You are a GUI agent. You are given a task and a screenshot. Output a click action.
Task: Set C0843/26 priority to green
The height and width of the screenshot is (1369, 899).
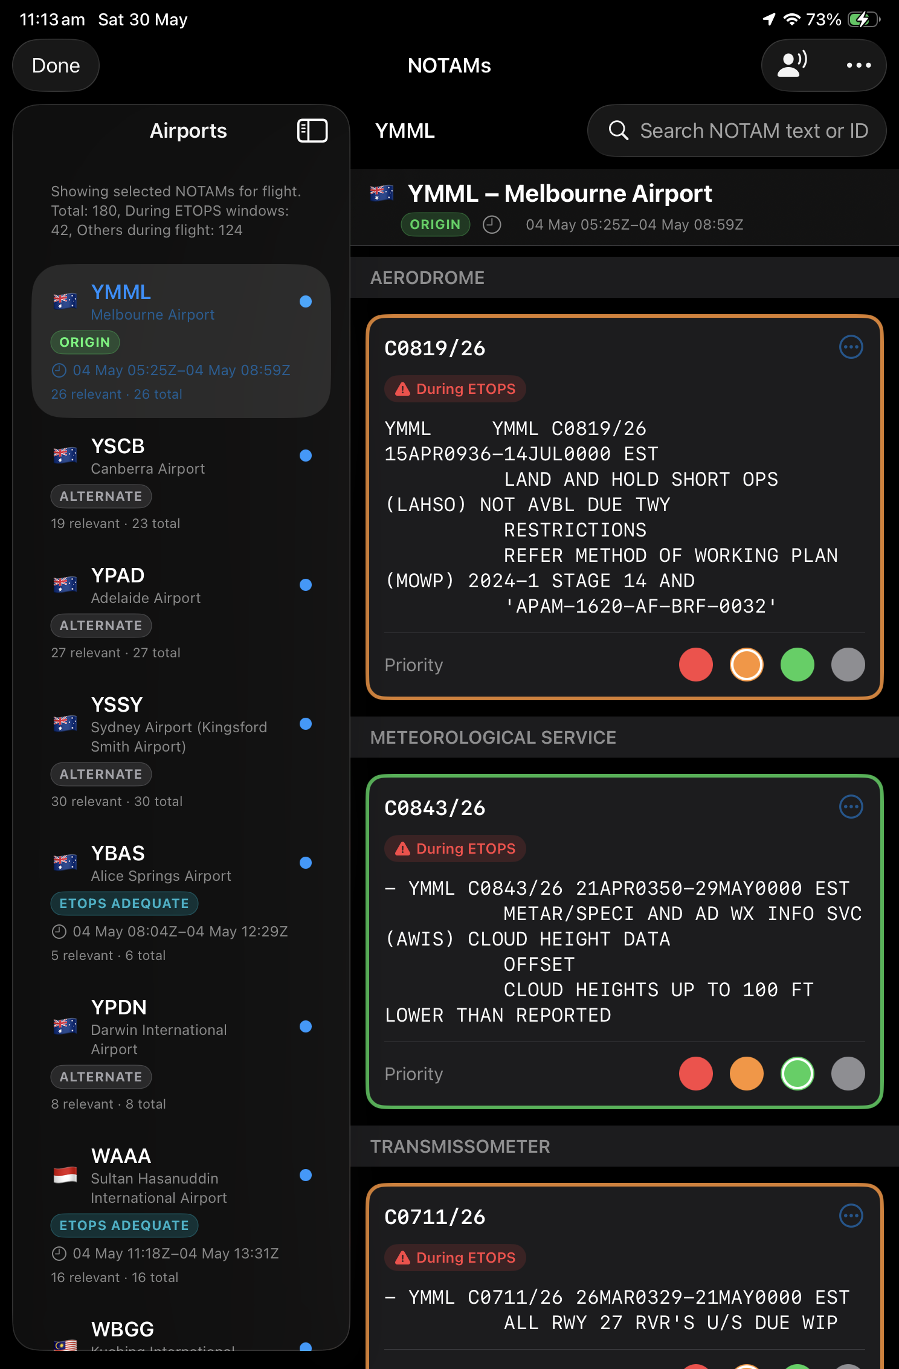coord(797,1074)
